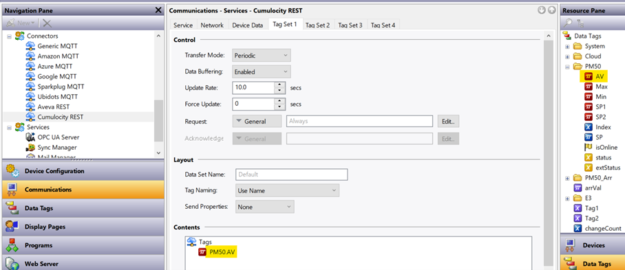Image resolution: width=625 pixels, height=270 pixels.
Task: Select the Generic MQTT connector icon
Action: pyautogui.click(x=31, y=46)
